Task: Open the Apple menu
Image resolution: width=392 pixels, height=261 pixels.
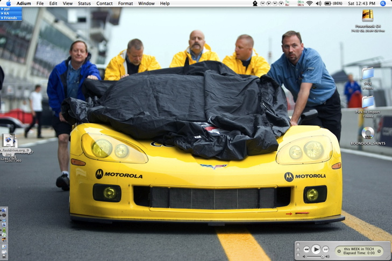Action: point(9,3)
